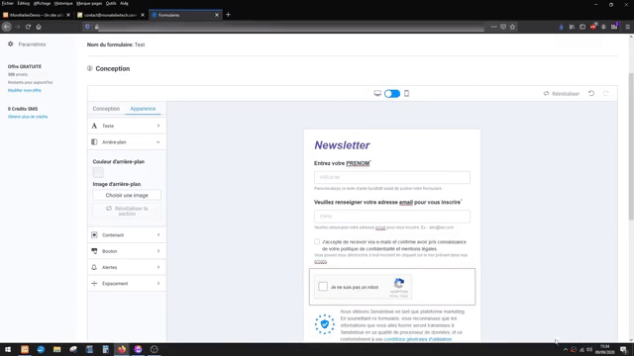Image resolution: width=634 pixels, height=356 pixels.
Task: Click the browser back arrow
Action: click(x=7, y=27)
